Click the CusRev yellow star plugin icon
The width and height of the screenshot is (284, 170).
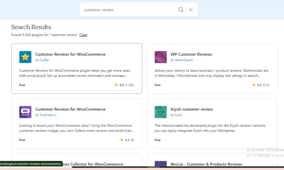tap(25, 57)
